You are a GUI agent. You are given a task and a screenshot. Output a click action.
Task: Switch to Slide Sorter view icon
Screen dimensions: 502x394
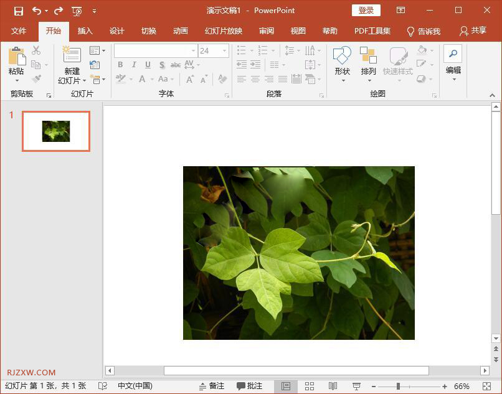point(310,387)
